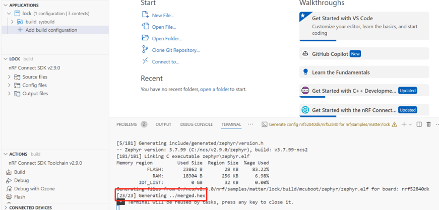This screenshot has width=439, height=210.
Task: Open Get Started with the nRF Connect card
Action: [x=364, y=110]
